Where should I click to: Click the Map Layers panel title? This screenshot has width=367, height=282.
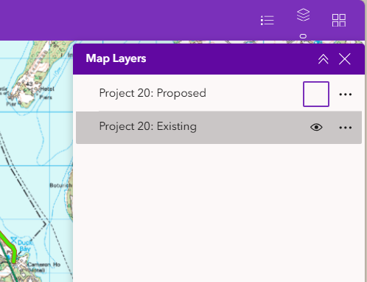pos(116,58)
